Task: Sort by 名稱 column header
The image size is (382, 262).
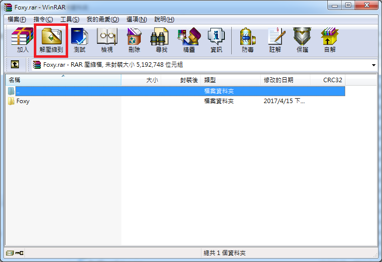Action: pos(63,80)
